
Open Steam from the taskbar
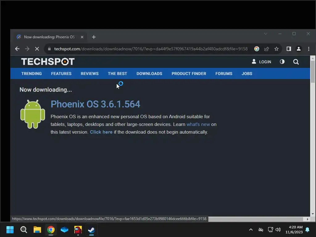[92, 230]
